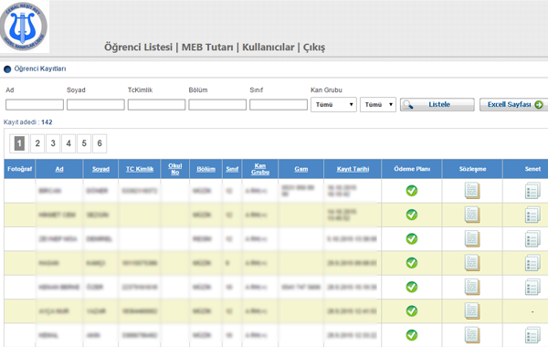Sort table by Okul No column header
Viewport: 548px width, 347px height.
tap(175, 169)
